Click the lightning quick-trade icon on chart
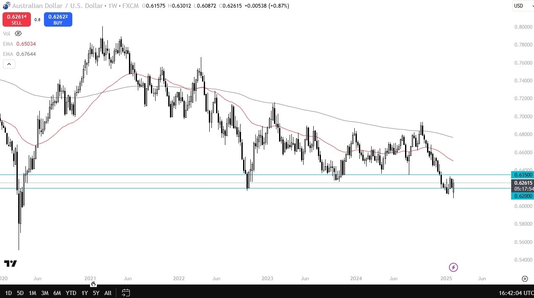 [x=453, y=267]
